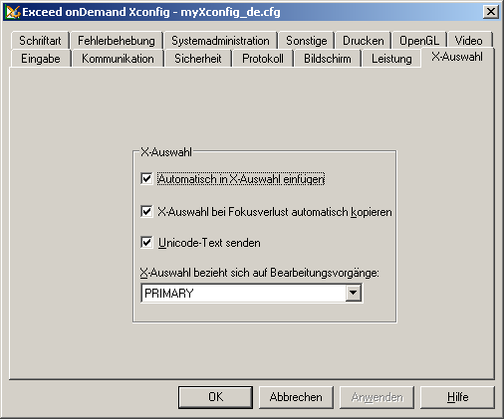Open the Fehlerbehebung tab
The width and height of the screenshot is (504, 419).
tap(117, 41)
